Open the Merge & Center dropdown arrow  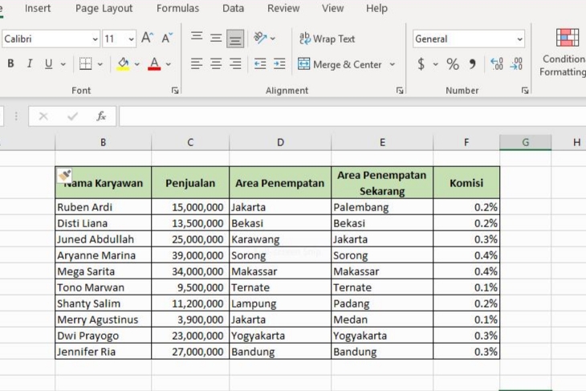pos(393,64)
